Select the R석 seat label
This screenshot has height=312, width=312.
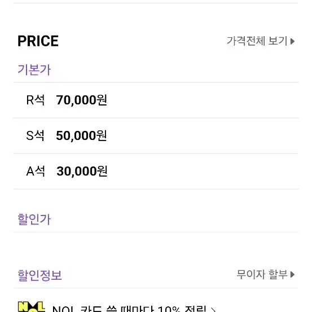pos(36,100)
